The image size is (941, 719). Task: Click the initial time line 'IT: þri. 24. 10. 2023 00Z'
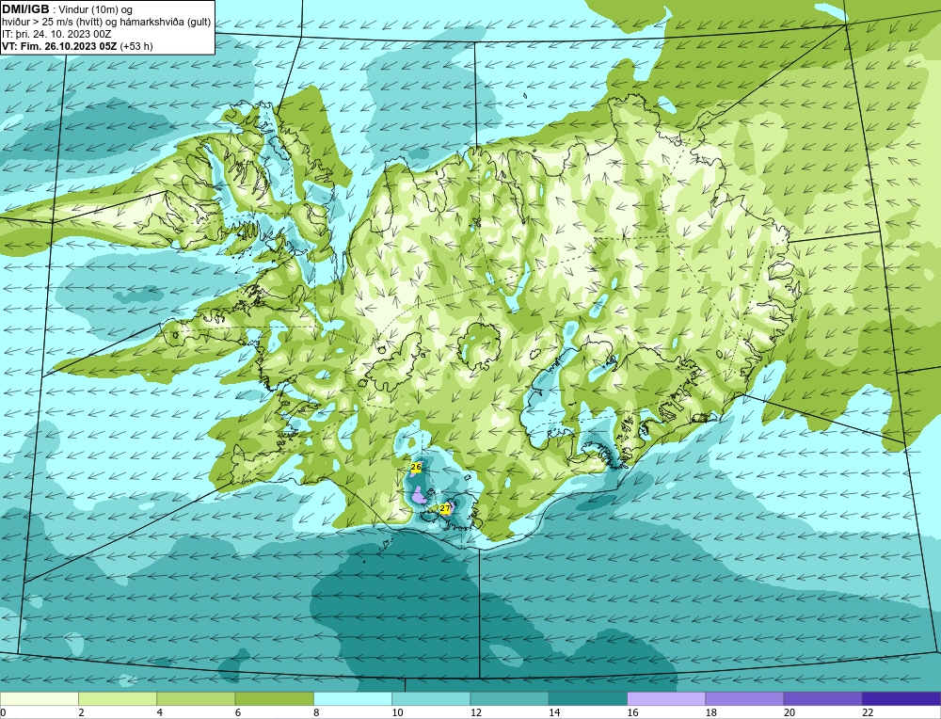pyautogui.click(x=56, y=34)
